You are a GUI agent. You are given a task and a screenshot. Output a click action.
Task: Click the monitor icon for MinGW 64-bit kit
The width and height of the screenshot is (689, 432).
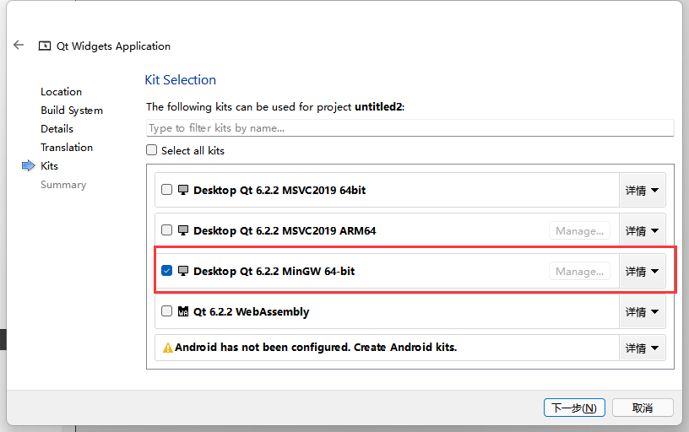click(x=182, y=271)
